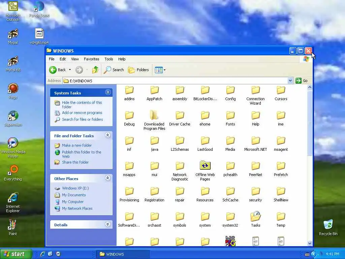
Task: Select the Everything desktop shortcut
Action: click(x=13, y=173)
